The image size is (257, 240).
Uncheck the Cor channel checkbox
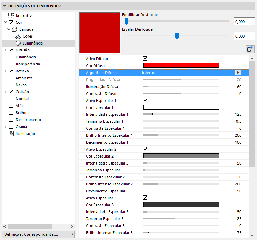[11, 22]
